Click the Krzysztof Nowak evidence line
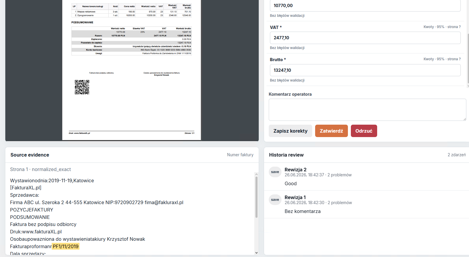This screenshot has width=469, height=257. coord(77,239)
